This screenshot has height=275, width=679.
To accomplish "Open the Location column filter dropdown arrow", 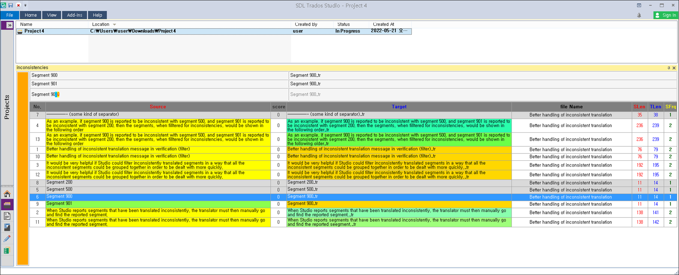I will click(x=114, y=24).
